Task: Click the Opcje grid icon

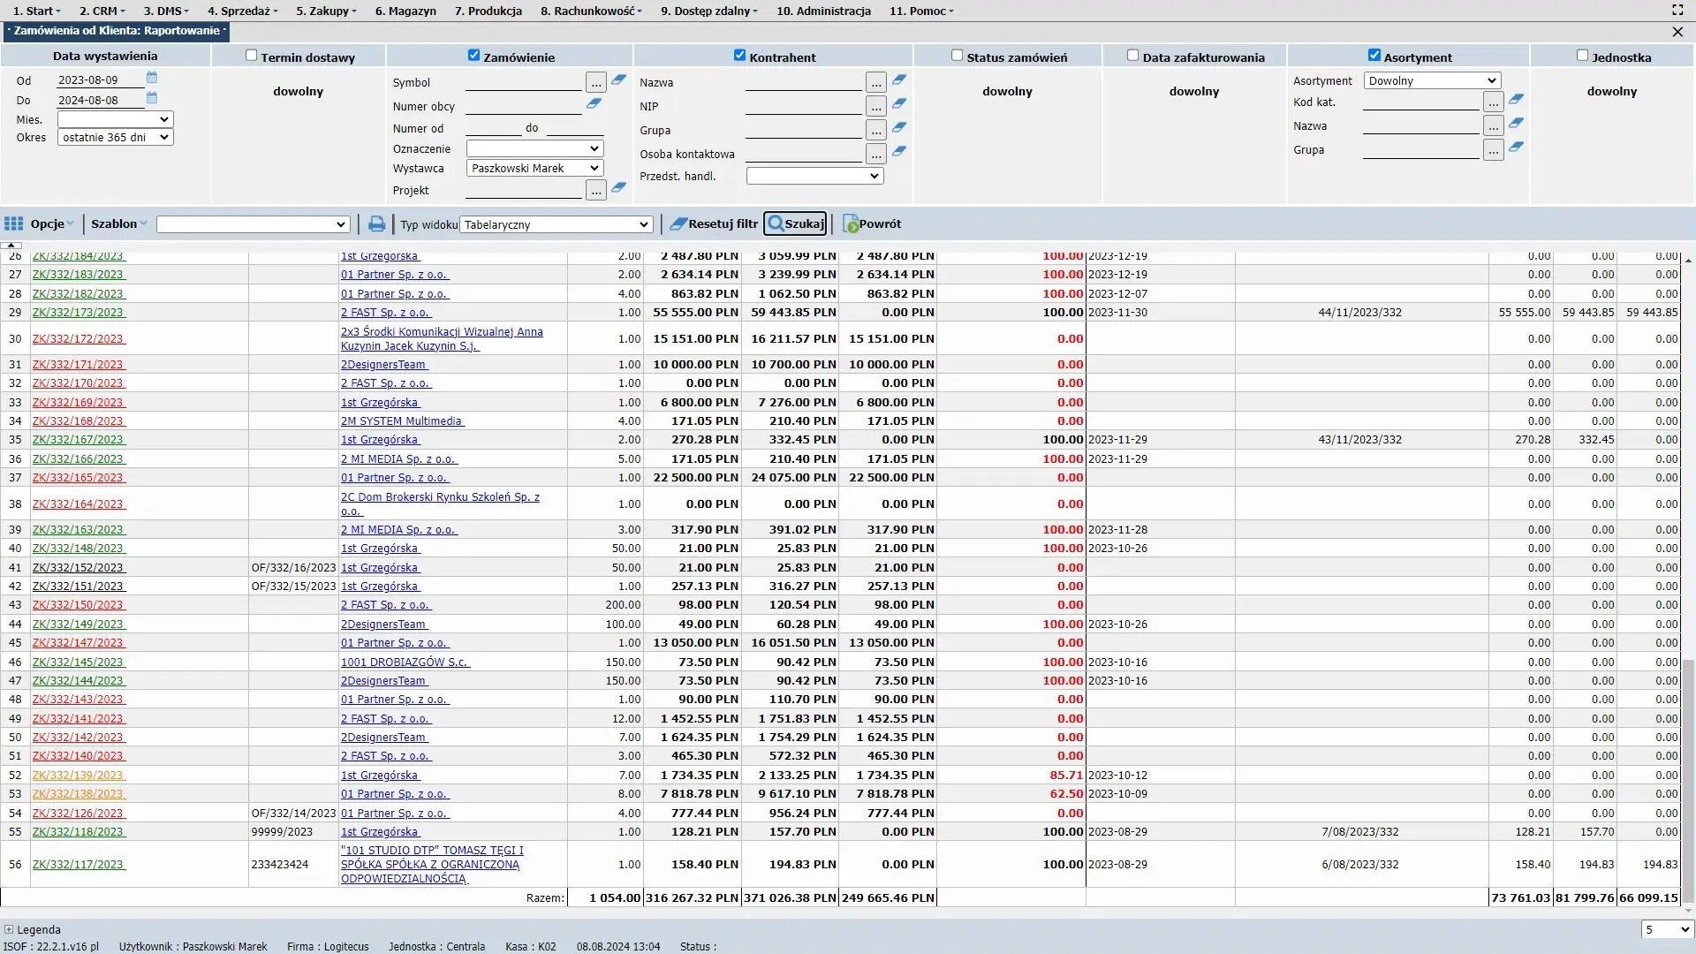Action: (14, 224)
